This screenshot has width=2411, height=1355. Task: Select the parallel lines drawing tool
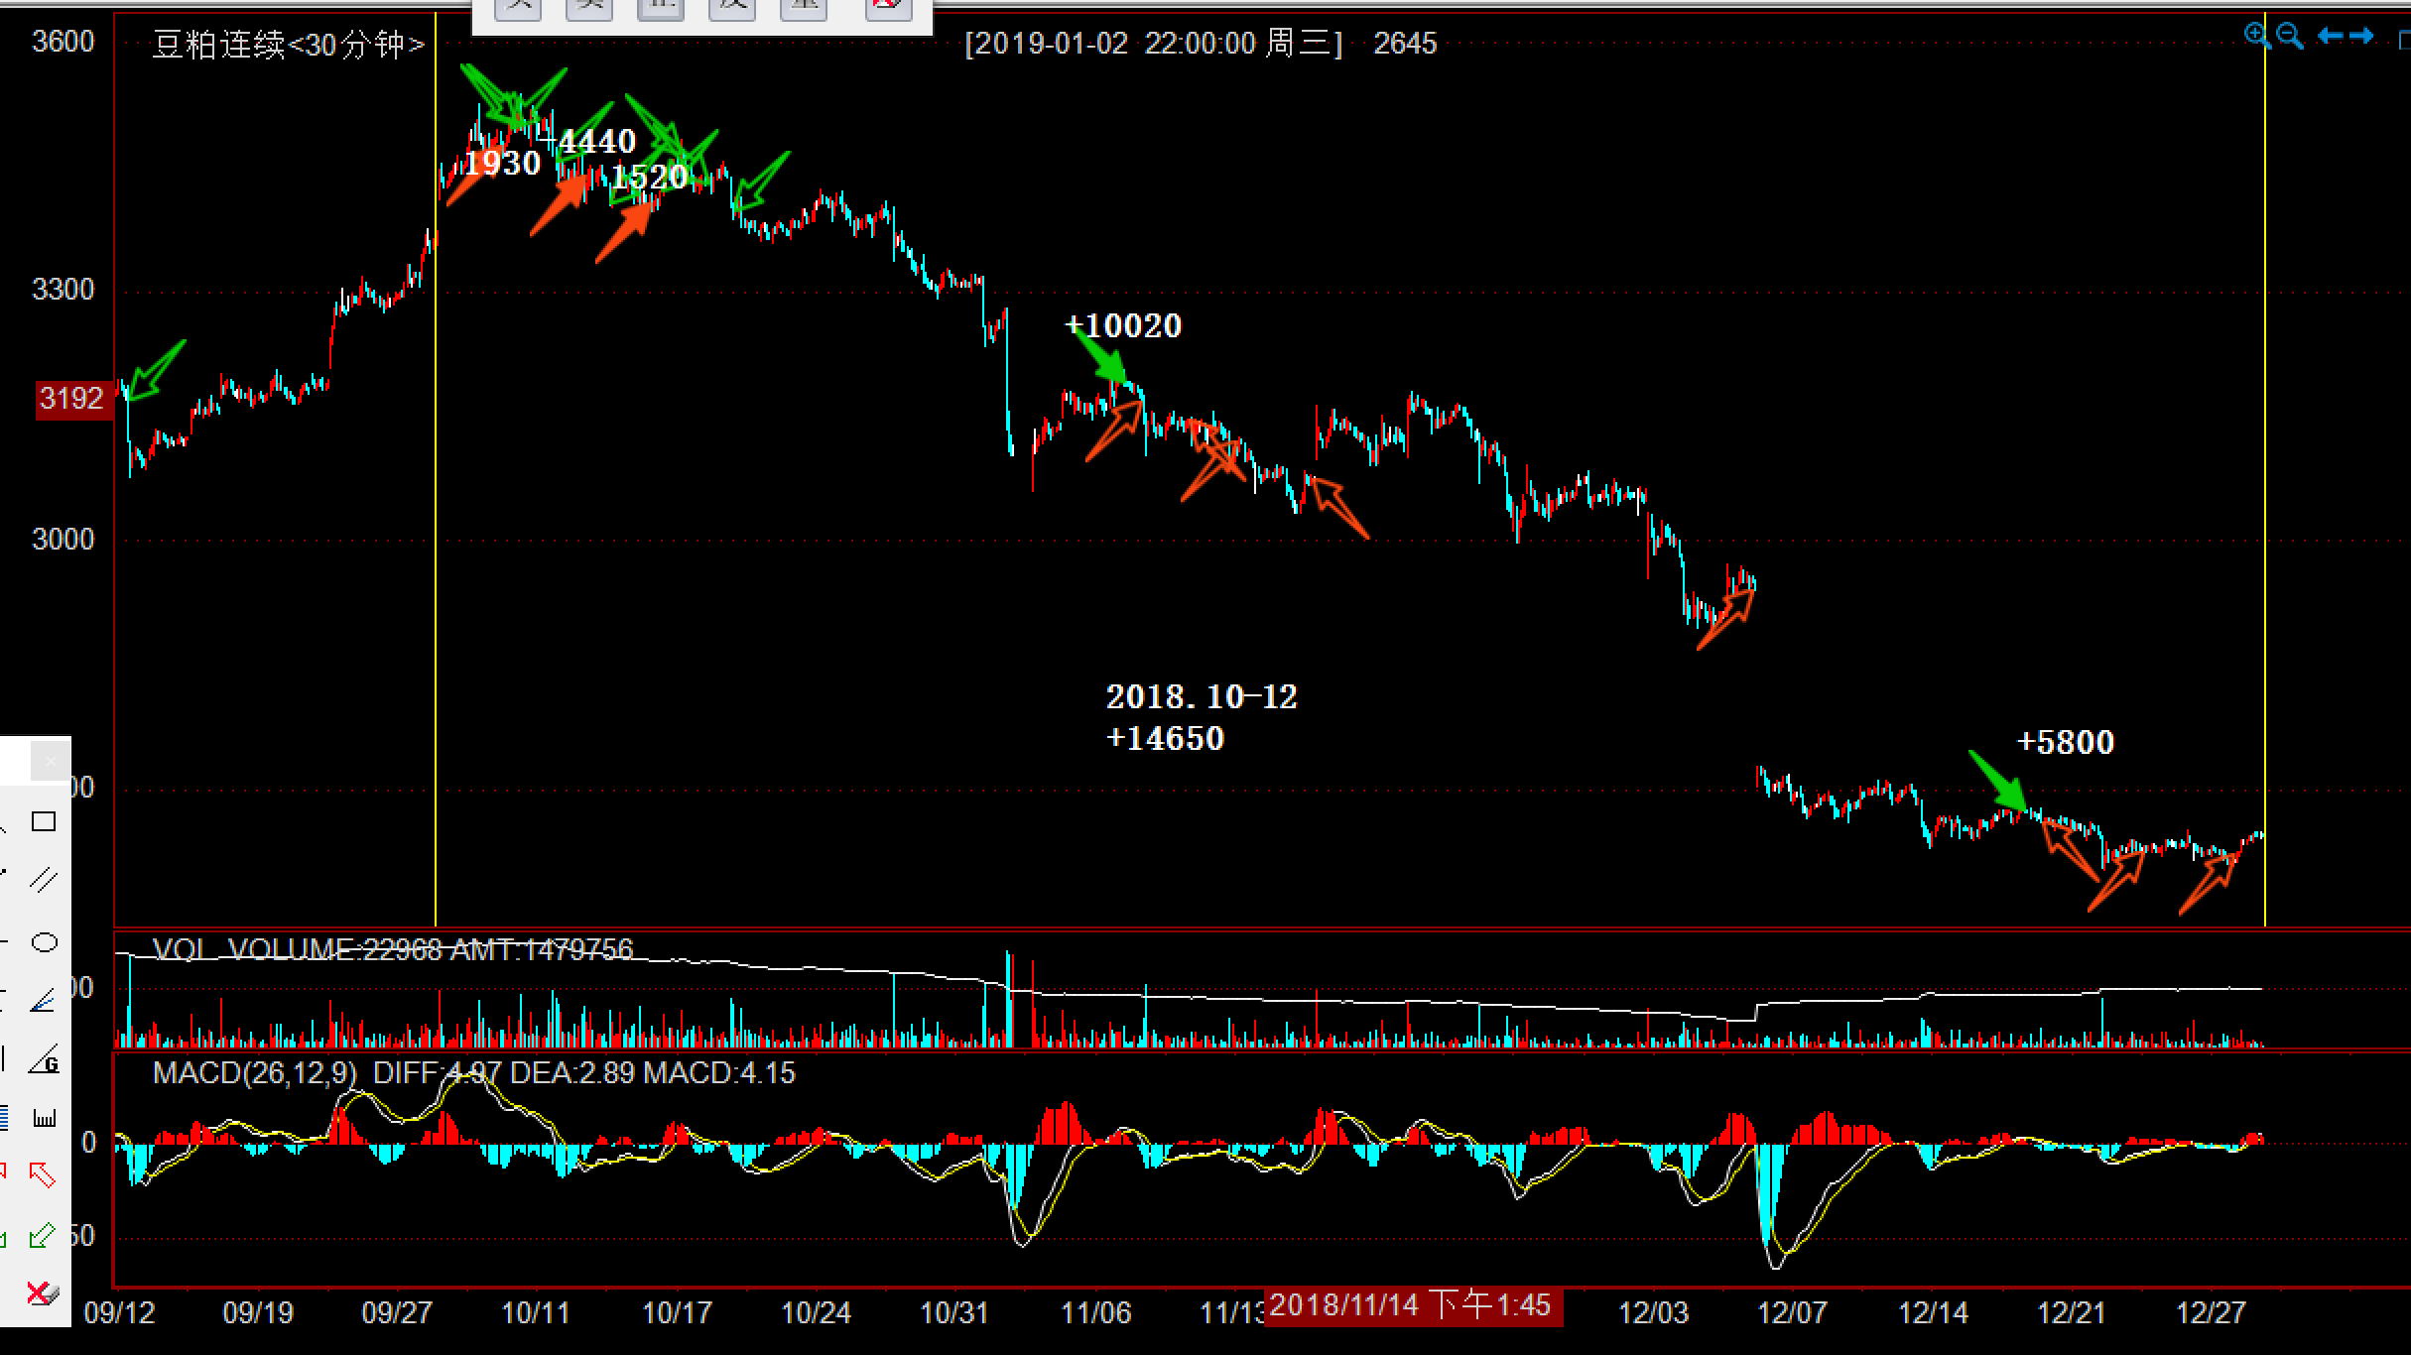44,880
